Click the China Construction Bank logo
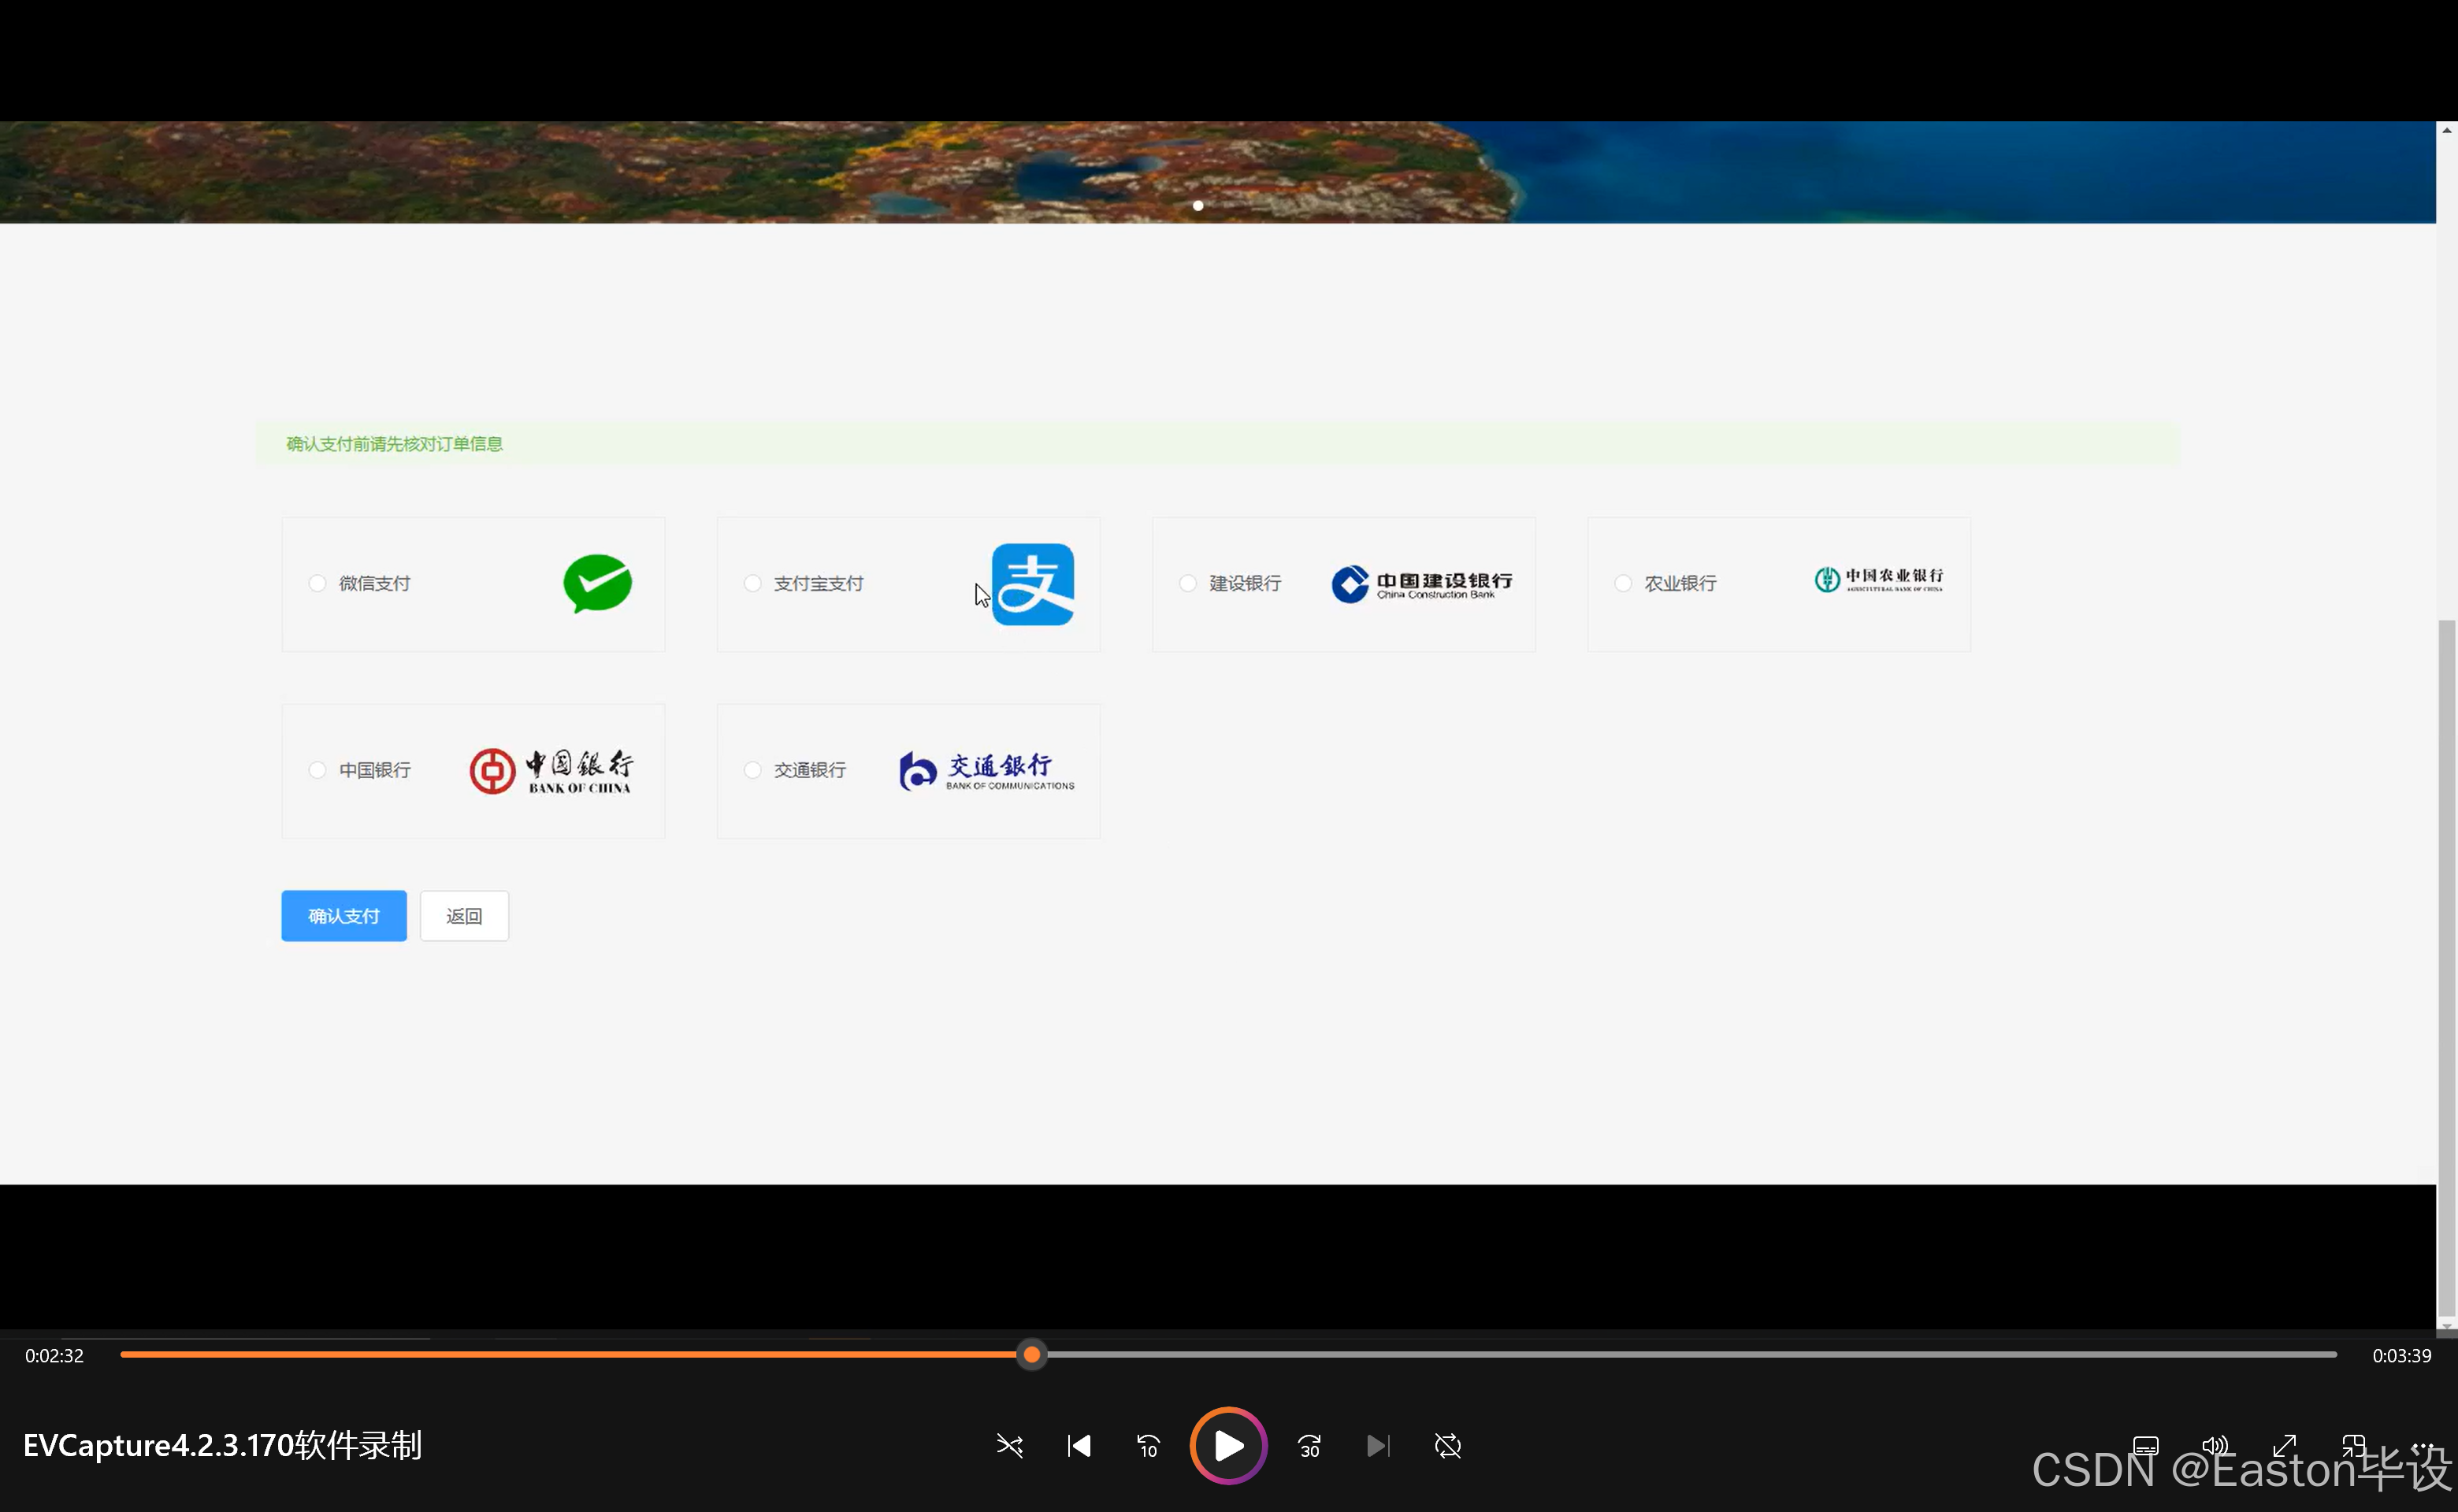 coord(1421,584)
